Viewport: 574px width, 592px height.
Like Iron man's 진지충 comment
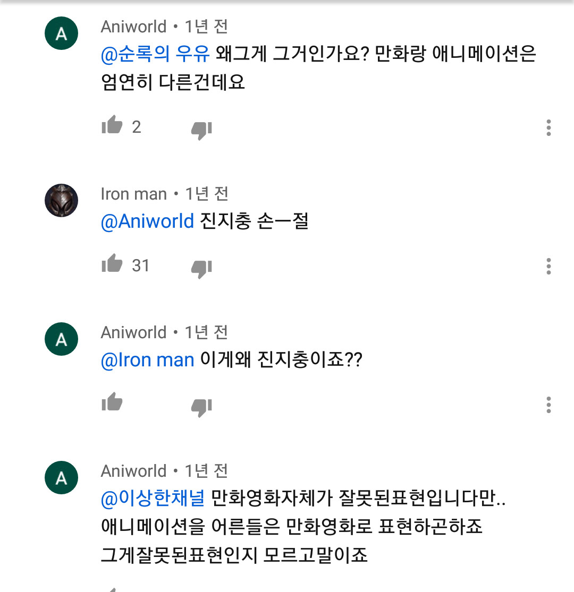pyautogui.click(x=112, y=264)
